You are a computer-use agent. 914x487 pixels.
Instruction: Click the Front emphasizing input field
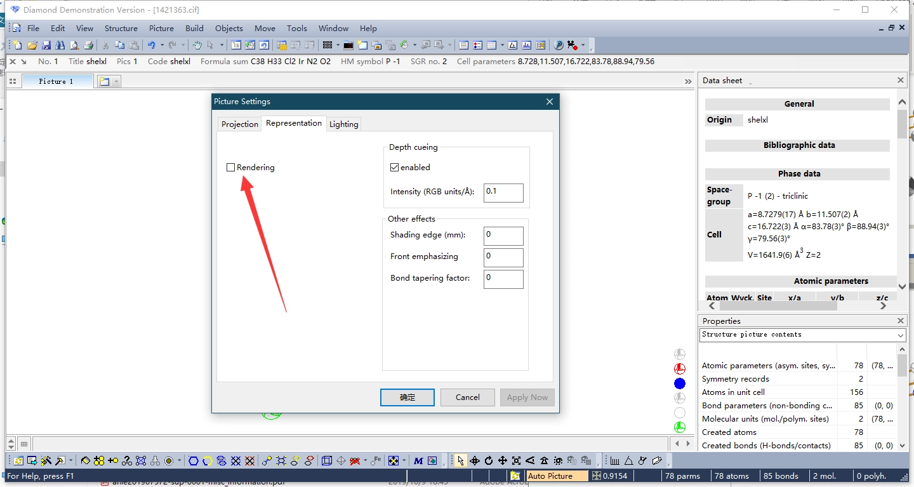coord(503,258)
